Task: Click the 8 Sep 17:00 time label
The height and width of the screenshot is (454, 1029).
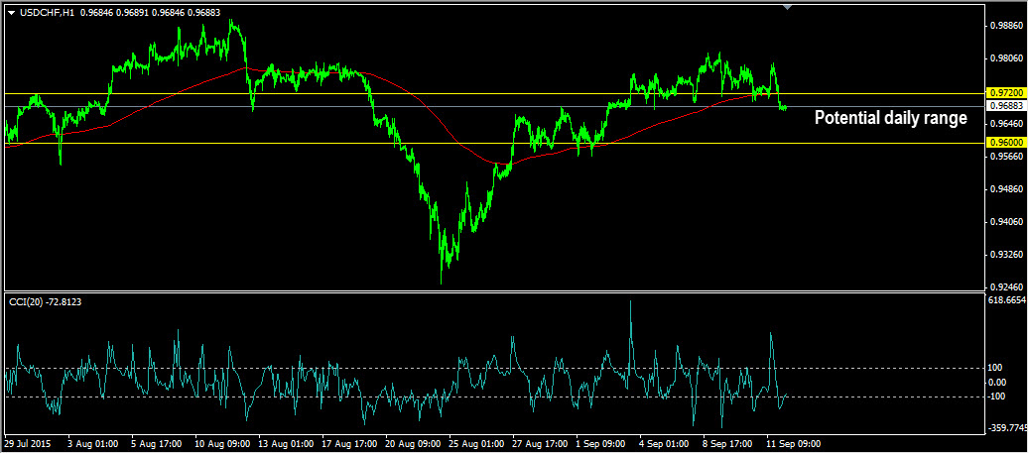Action: 727,444
